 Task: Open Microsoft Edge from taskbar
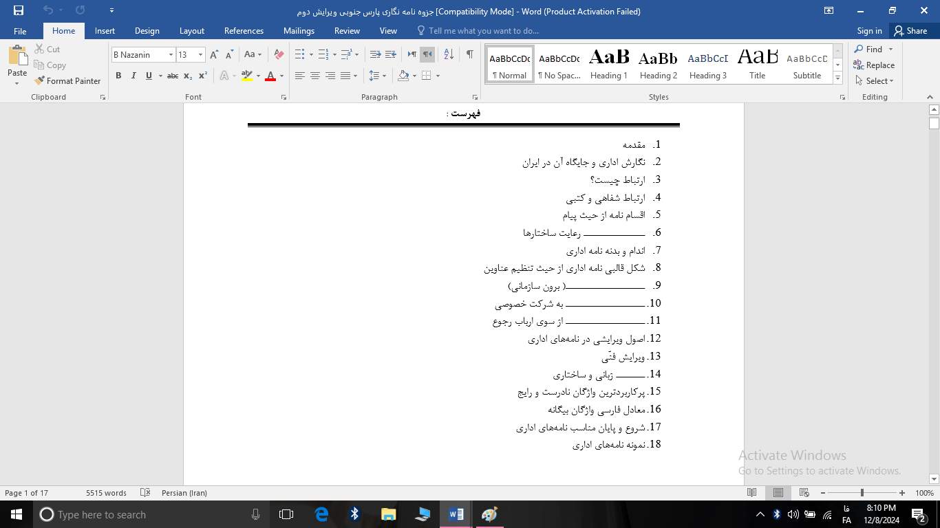tap(321, 514)
